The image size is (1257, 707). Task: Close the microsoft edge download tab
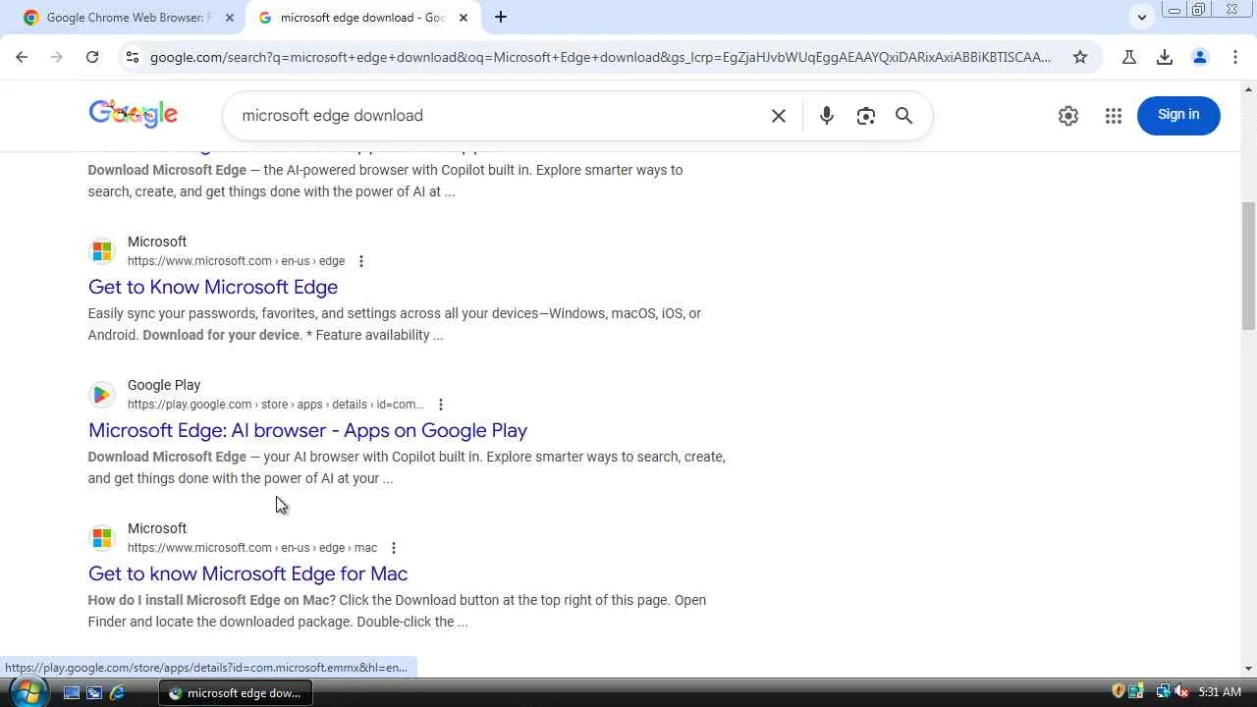[x=464, y=18]
